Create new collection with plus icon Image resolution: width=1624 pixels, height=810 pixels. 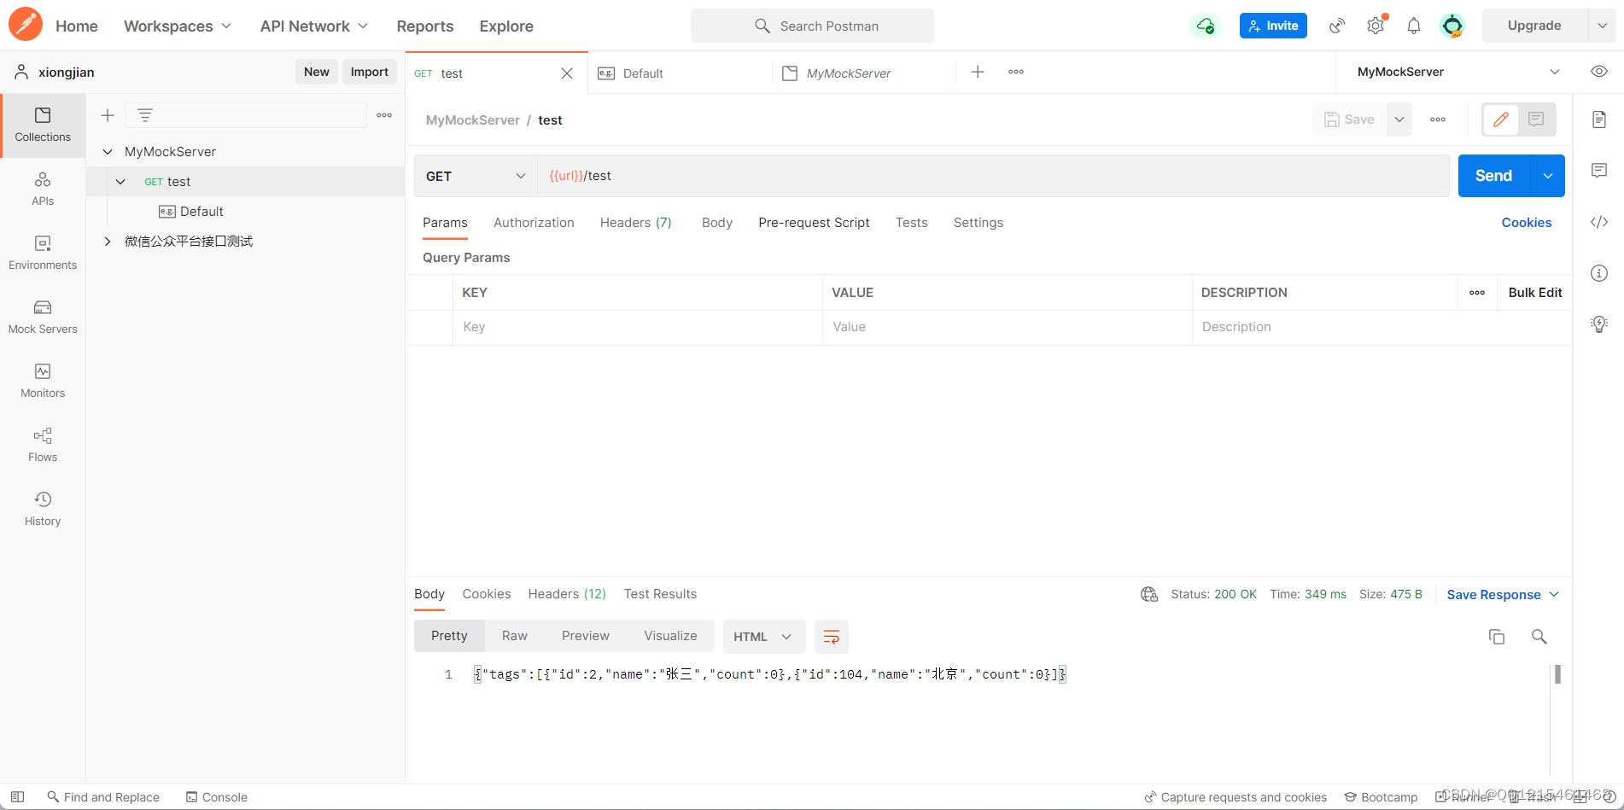[108, 115]
